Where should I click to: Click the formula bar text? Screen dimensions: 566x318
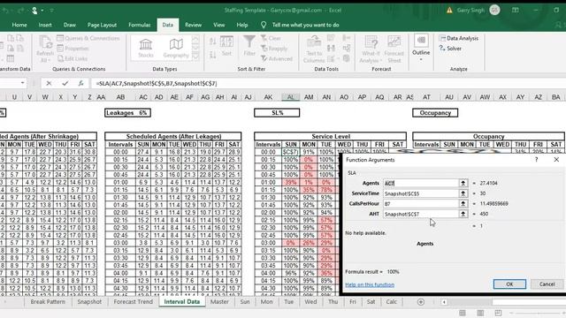click(x=157, y=83)
